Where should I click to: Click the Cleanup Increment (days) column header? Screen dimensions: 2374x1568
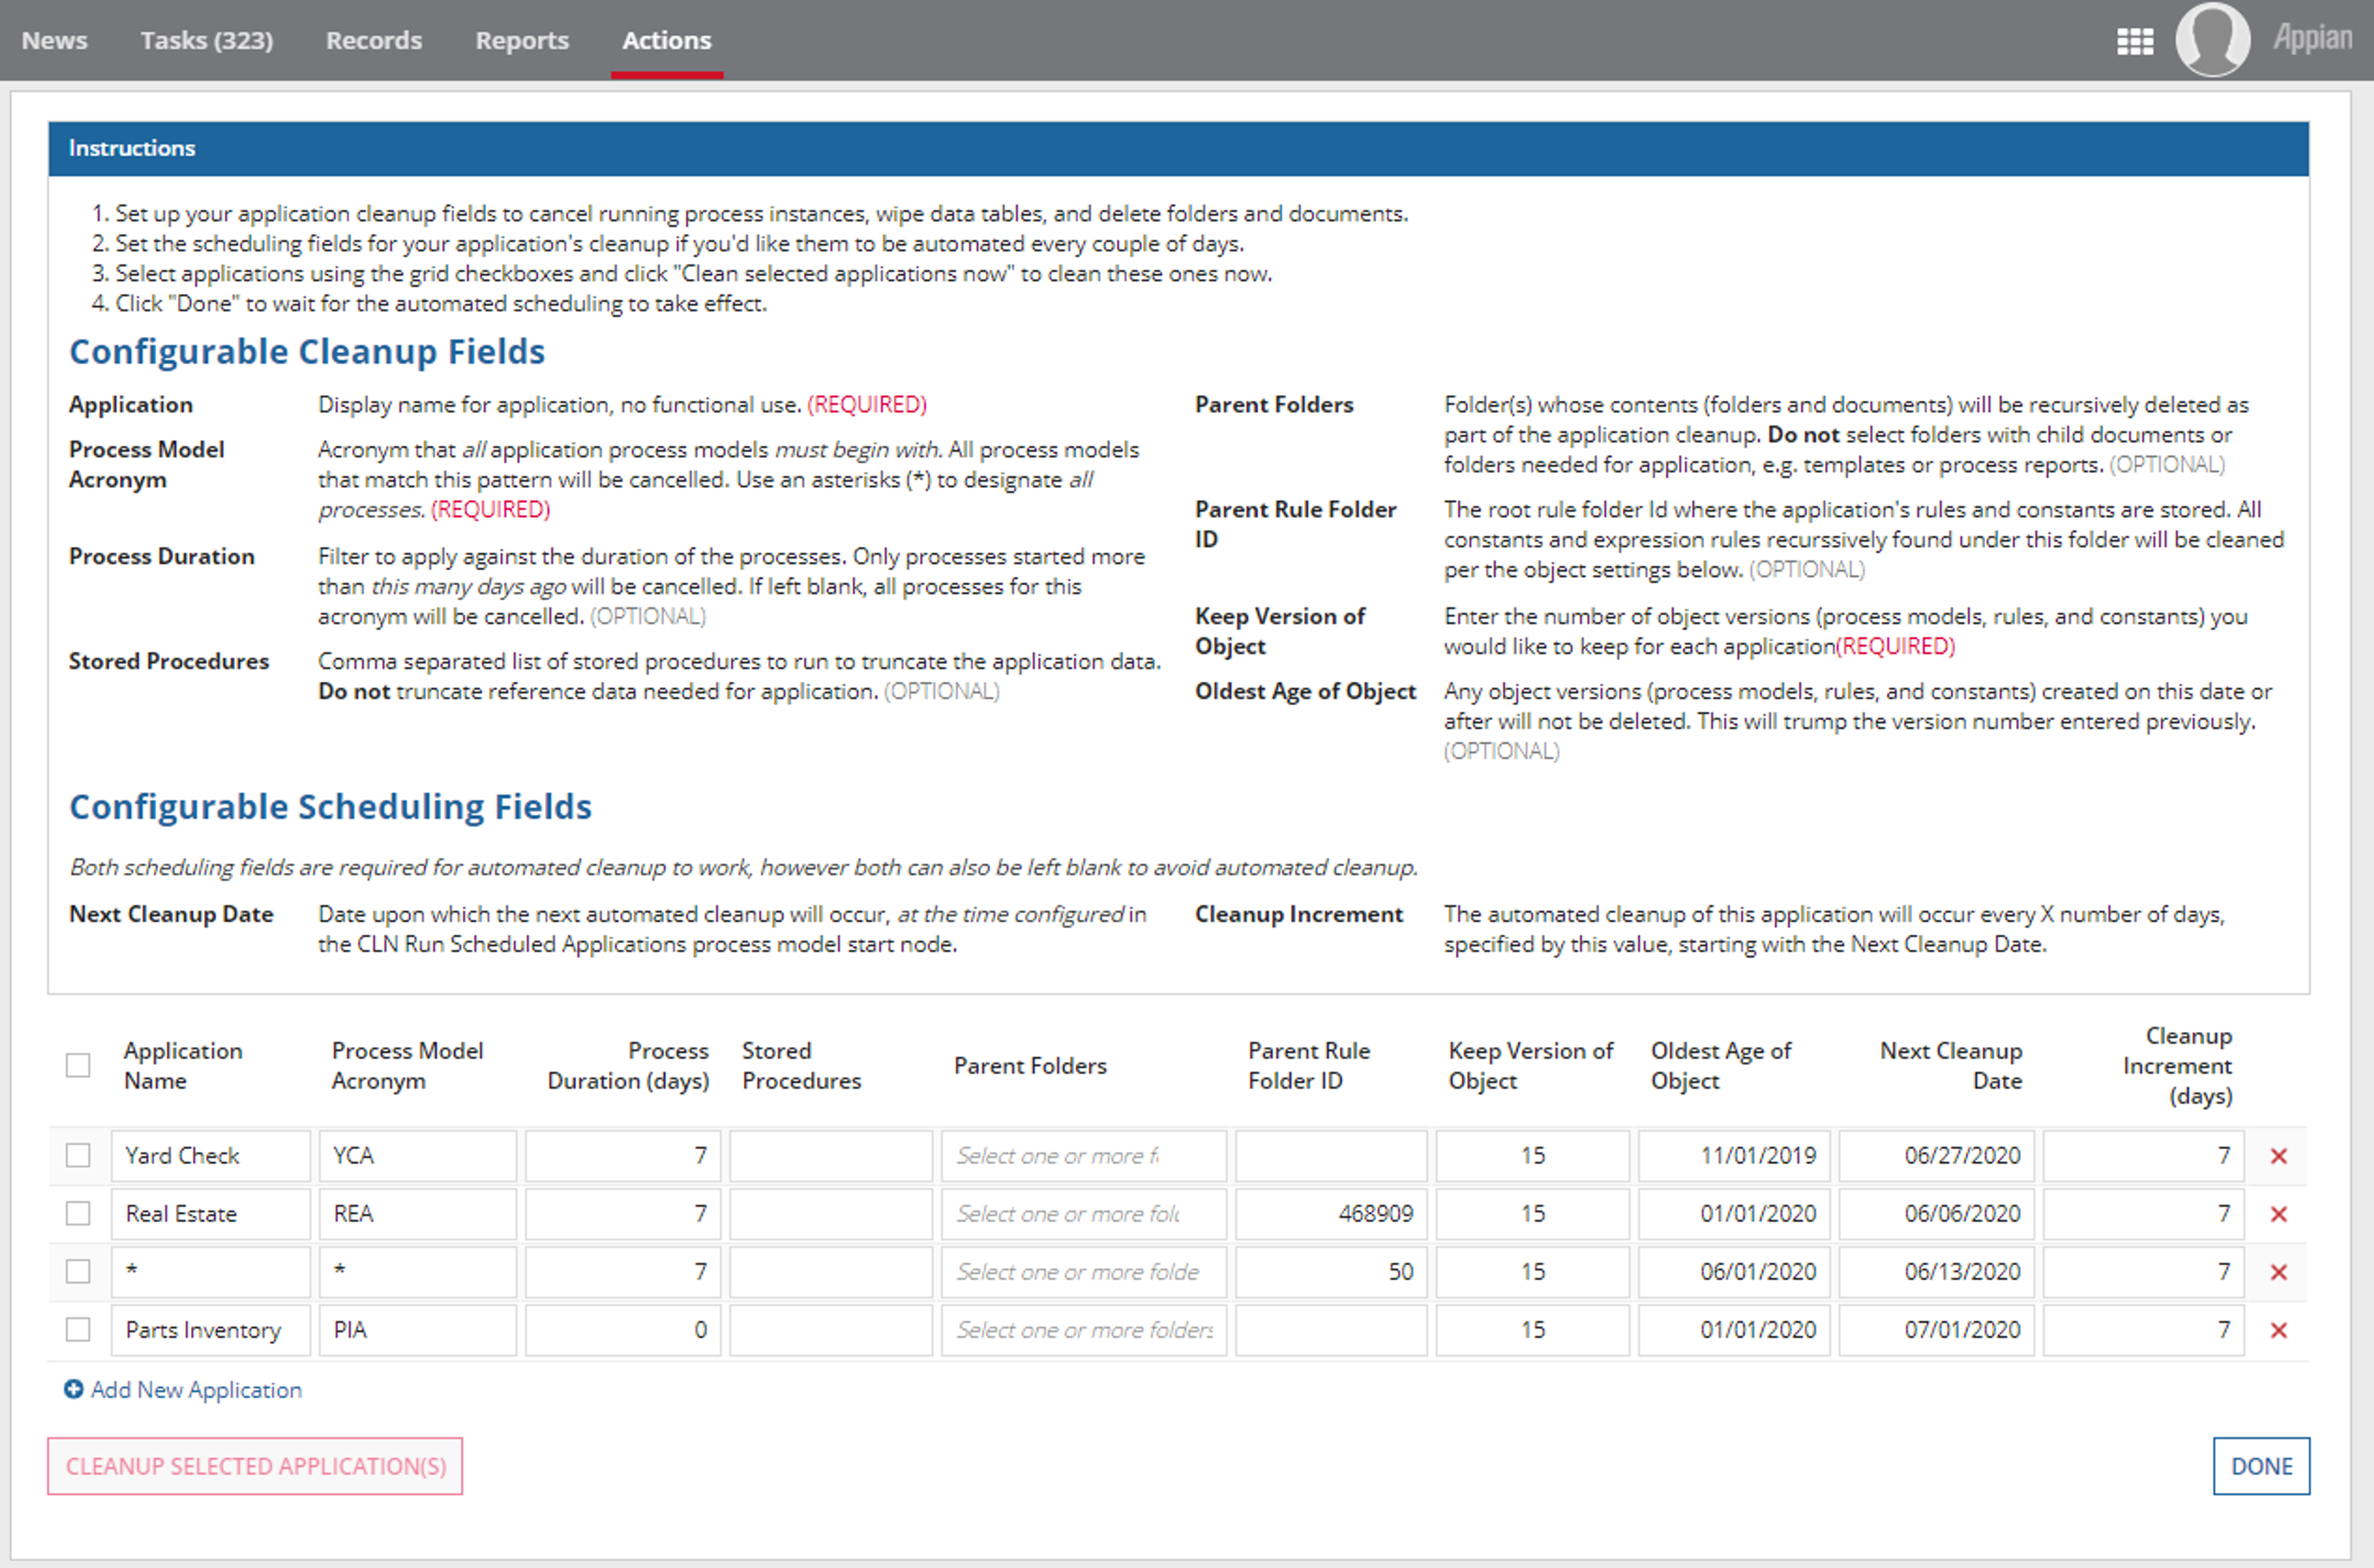(x=2178, y=1066)
